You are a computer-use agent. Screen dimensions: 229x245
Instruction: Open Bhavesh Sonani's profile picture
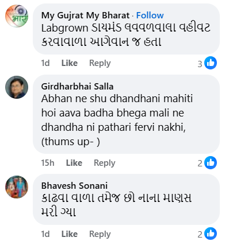click(17, 187)
